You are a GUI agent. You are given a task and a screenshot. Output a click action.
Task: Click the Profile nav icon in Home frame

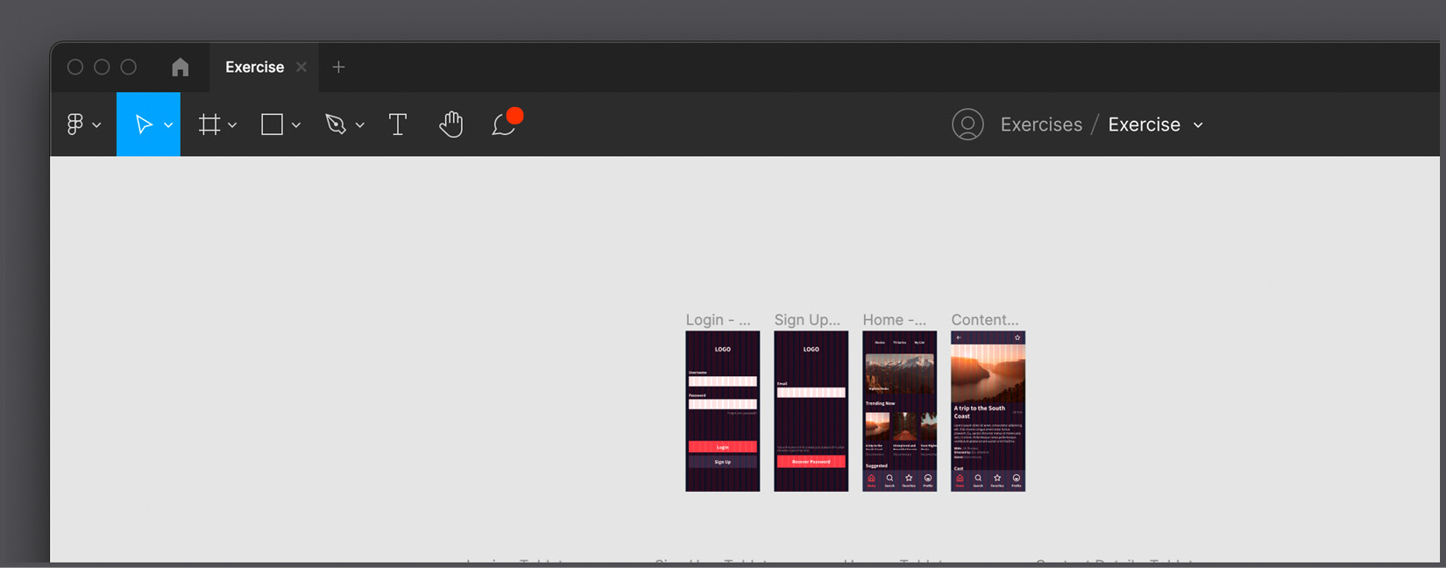point(928,480)
